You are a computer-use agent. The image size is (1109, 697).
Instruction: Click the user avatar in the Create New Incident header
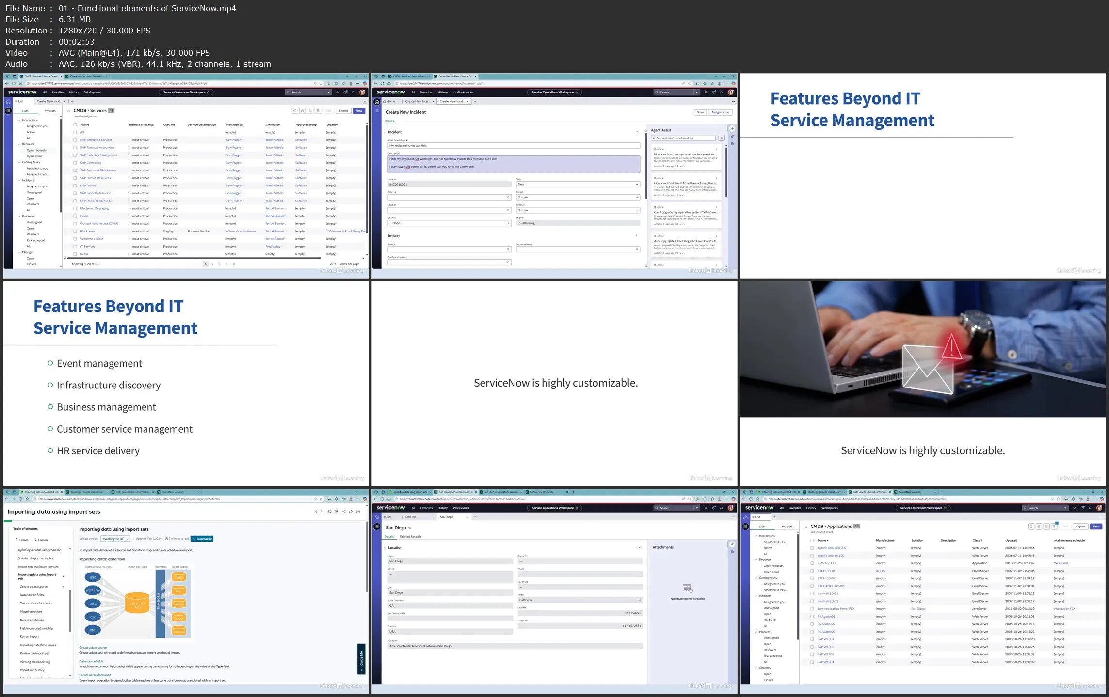pos(731,92)
